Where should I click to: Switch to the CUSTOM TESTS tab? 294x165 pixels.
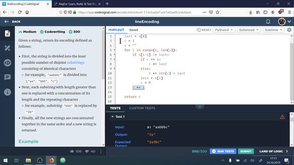[142, 108]
